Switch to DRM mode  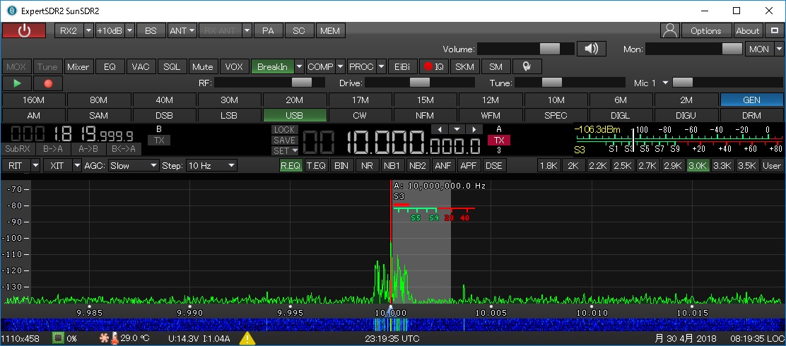click(752, 116)
